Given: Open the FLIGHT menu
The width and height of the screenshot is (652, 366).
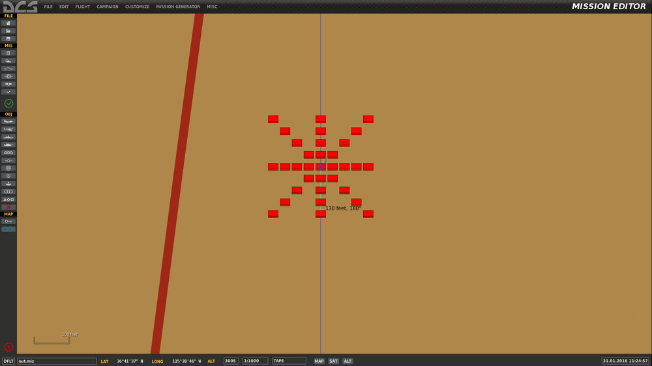Looking at the screenshot, I should (82, 7).
